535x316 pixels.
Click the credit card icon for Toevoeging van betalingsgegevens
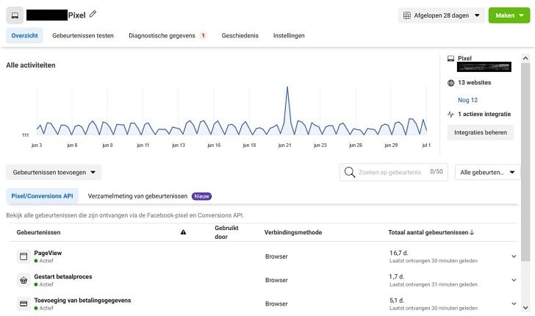[x=24, y=304]
